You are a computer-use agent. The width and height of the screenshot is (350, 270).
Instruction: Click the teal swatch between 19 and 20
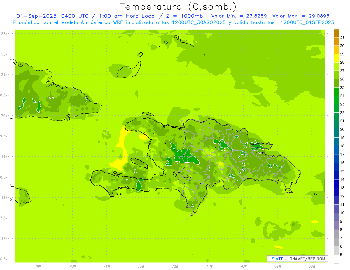pos(336,133)
